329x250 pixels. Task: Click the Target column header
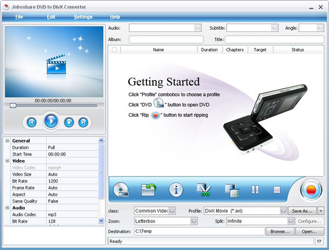point(260,50)
